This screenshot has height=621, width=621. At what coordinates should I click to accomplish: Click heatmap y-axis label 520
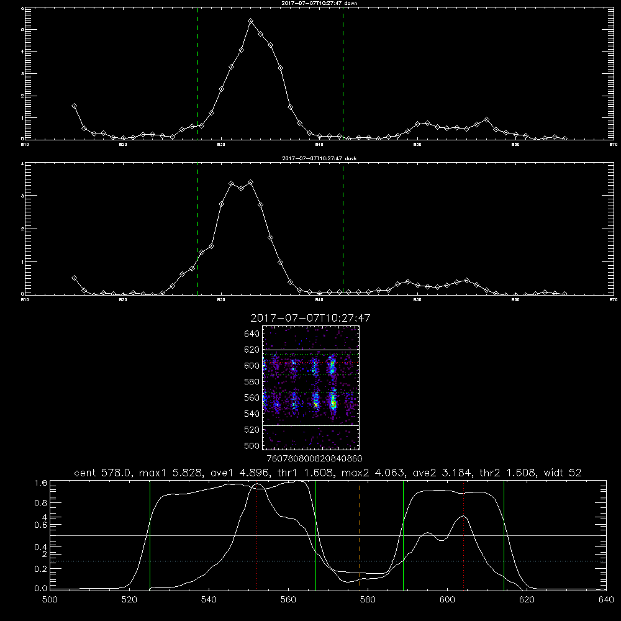(252, 430)
